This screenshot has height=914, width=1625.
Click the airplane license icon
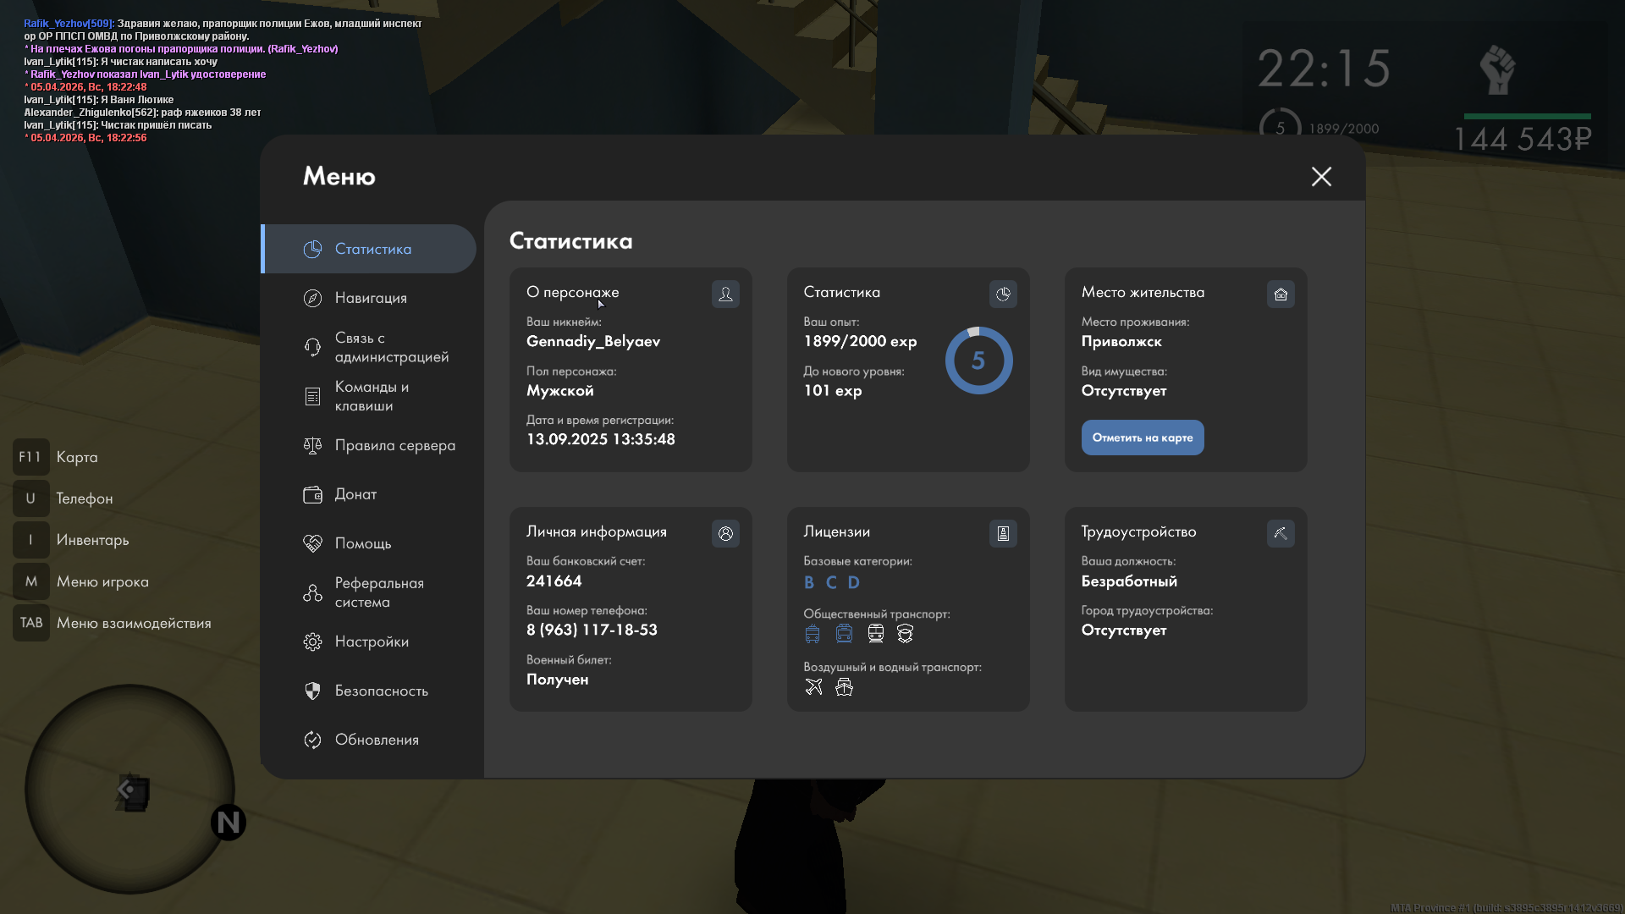[813, 687]
